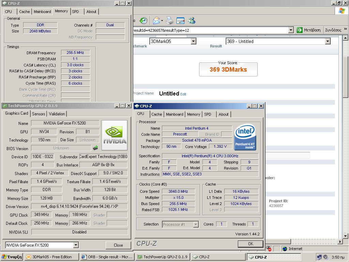Image resolution: width=349 pixels, height=262 pixels.
Task: Select Cache tab in front CPU-Z window
Action: click(x=157, y=114)
